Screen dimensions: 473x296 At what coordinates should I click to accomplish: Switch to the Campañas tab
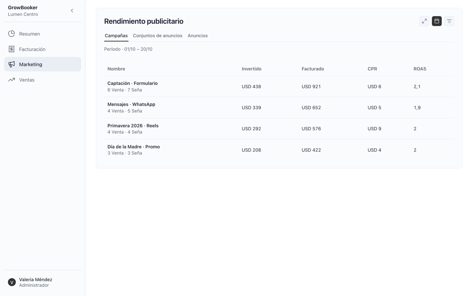tap(116, 36)
